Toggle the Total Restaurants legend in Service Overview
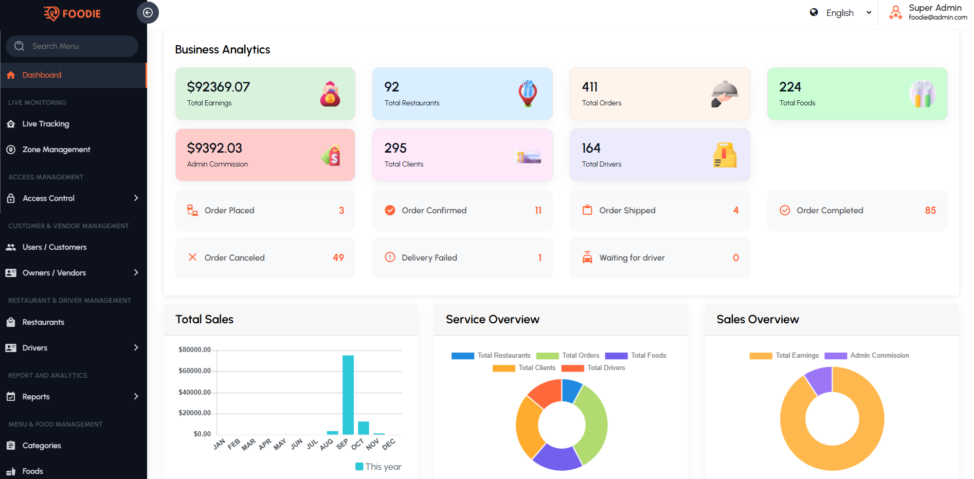This screenshot has height=479, width=974. [x=491, y=356]
